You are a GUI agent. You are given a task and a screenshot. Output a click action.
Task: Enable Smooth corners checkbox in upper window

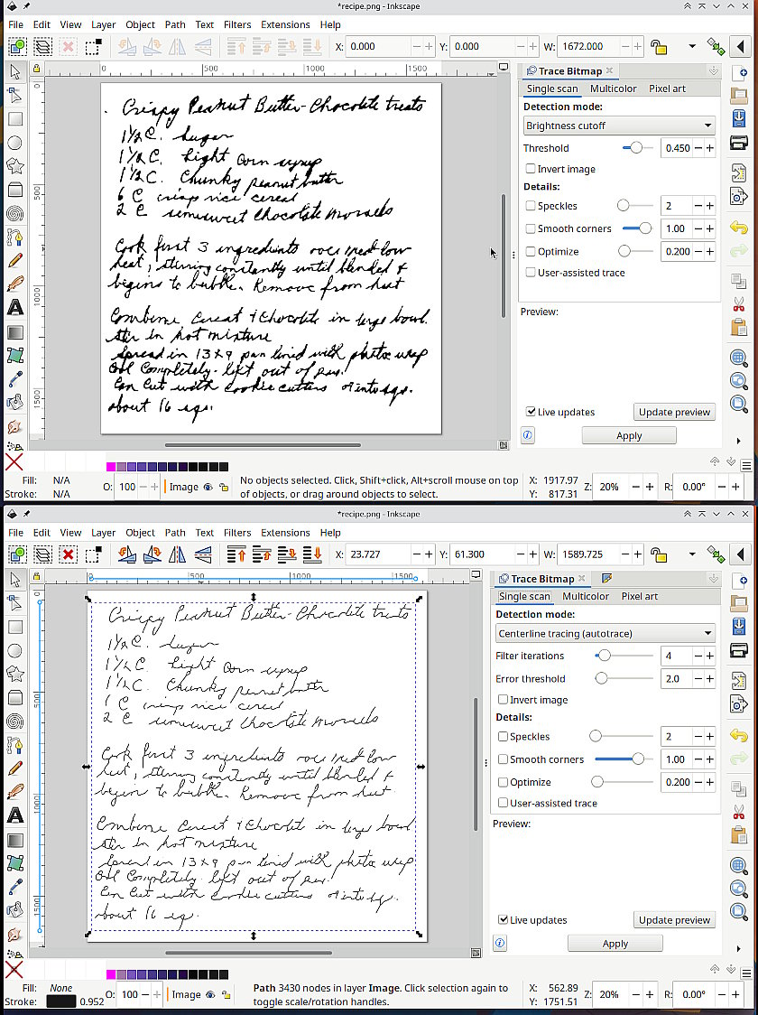coord(531,228)
